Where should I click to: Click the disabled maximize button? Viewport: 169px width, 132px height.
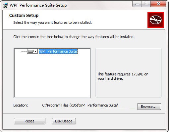146,4
